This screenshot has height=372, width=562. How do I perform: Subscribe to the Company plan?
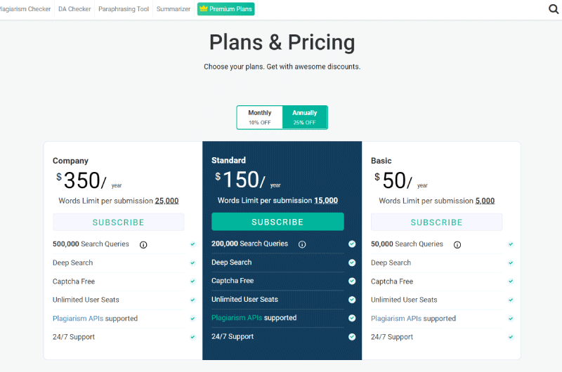tap(118, 222)
